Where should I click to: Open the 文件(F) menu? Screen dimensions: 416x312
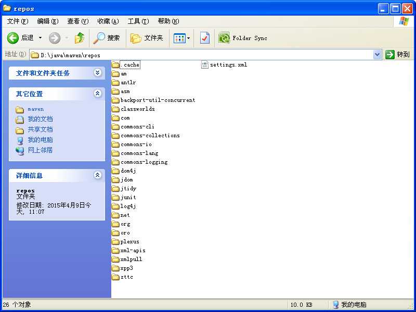[18, 21]
